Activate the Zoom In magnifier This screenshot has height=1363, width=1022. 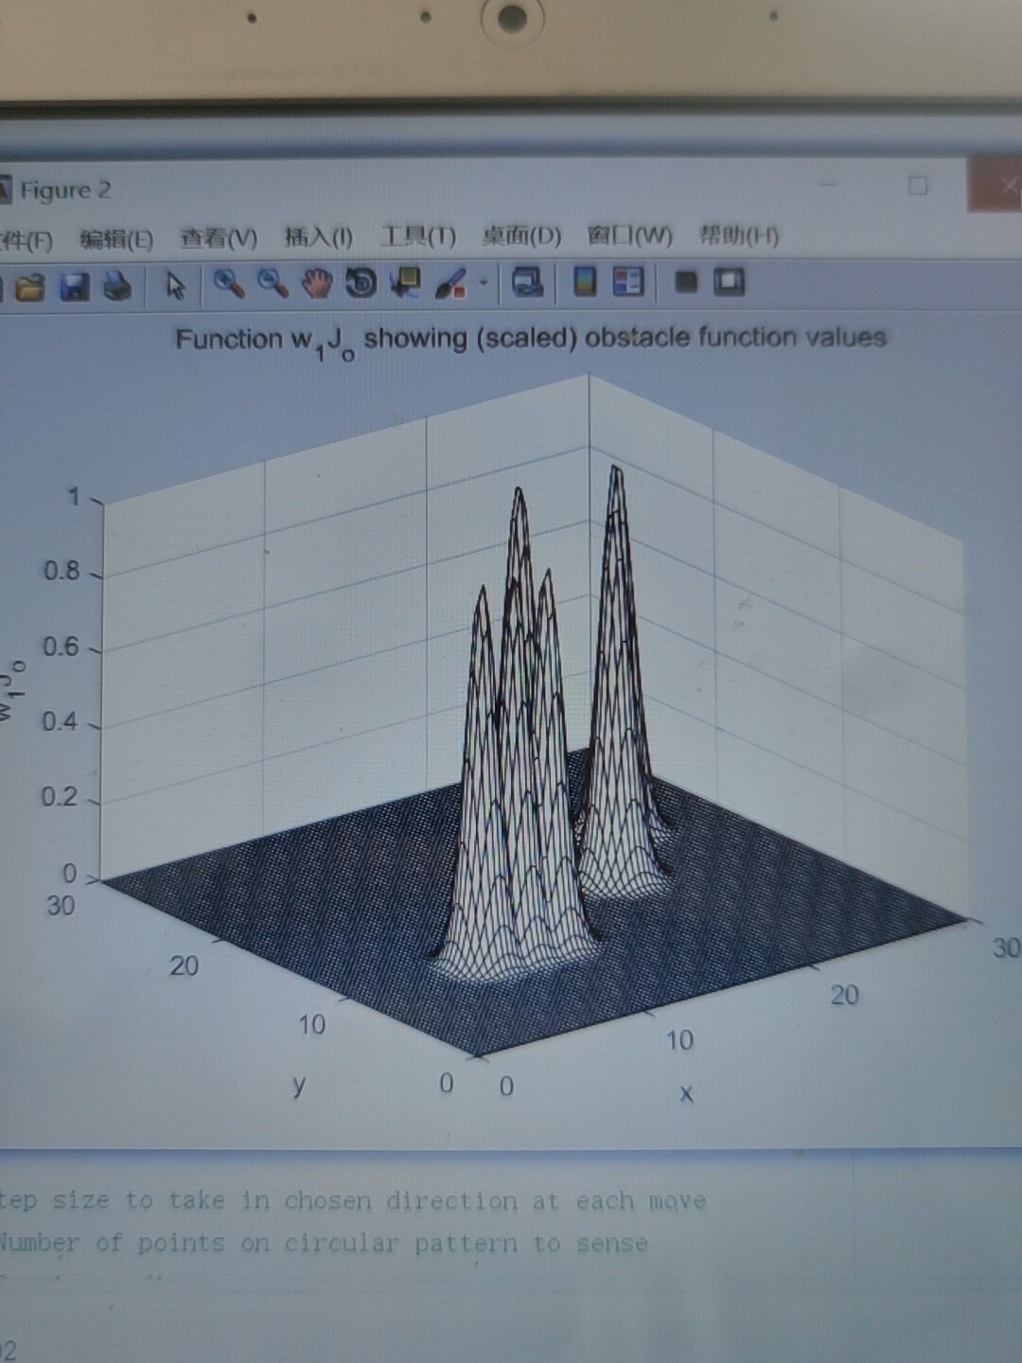[229, 283]
